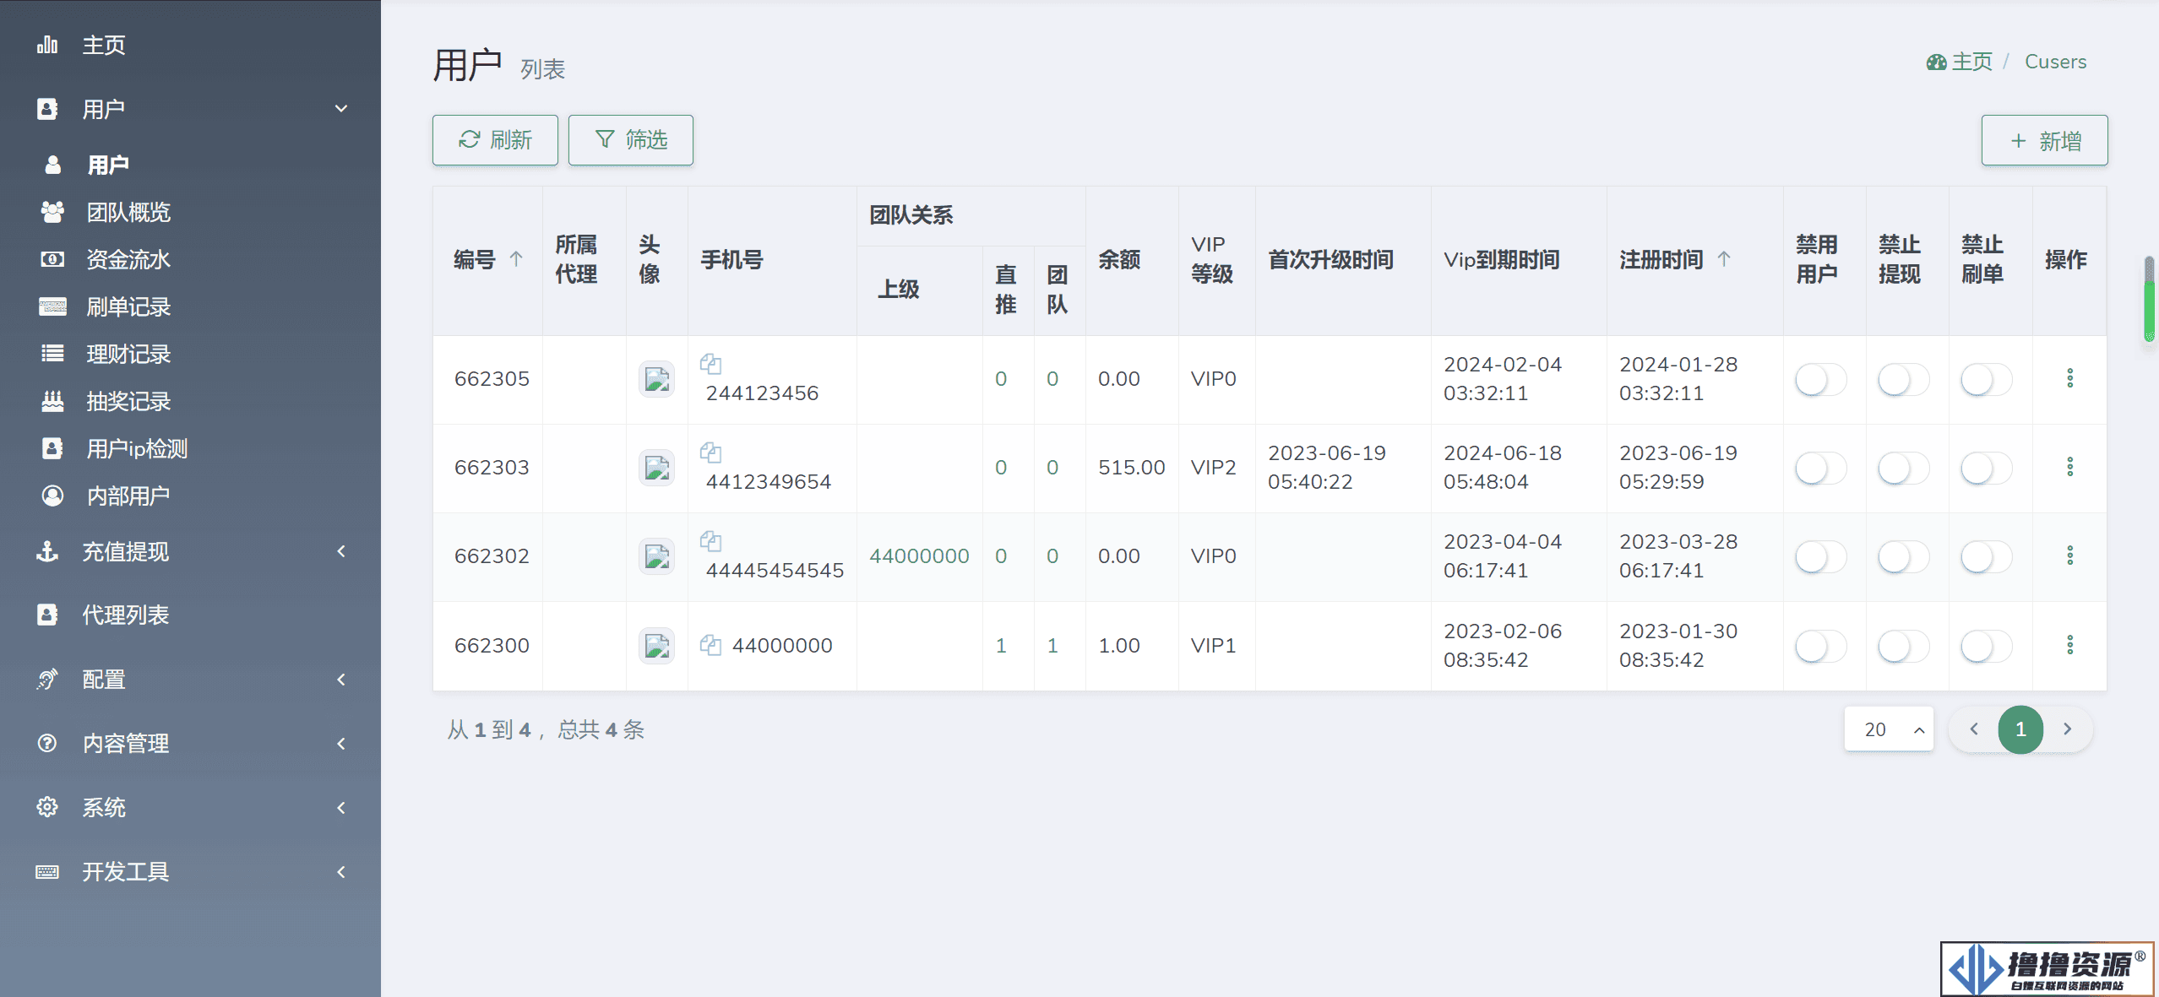Image resolution: width=2159 pixels, height=997 pixels.
Task: Copy phone number 4412349654 icon
Action: (x=710, y=452)
